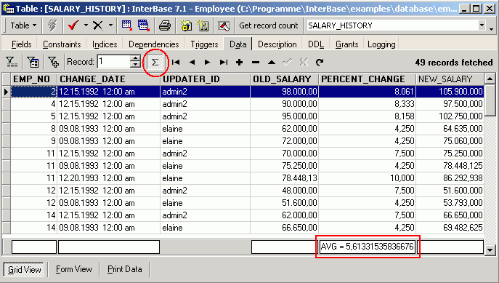This screenshot has width=499, height=283.
Task: Go to next record
Action: (208, 62)
